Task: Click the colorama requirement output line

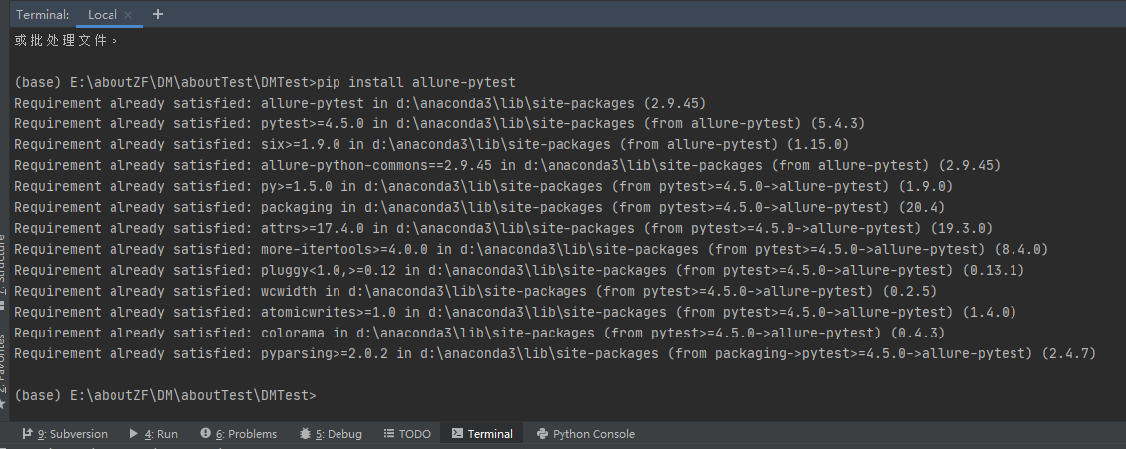Action: coord(479,334)
